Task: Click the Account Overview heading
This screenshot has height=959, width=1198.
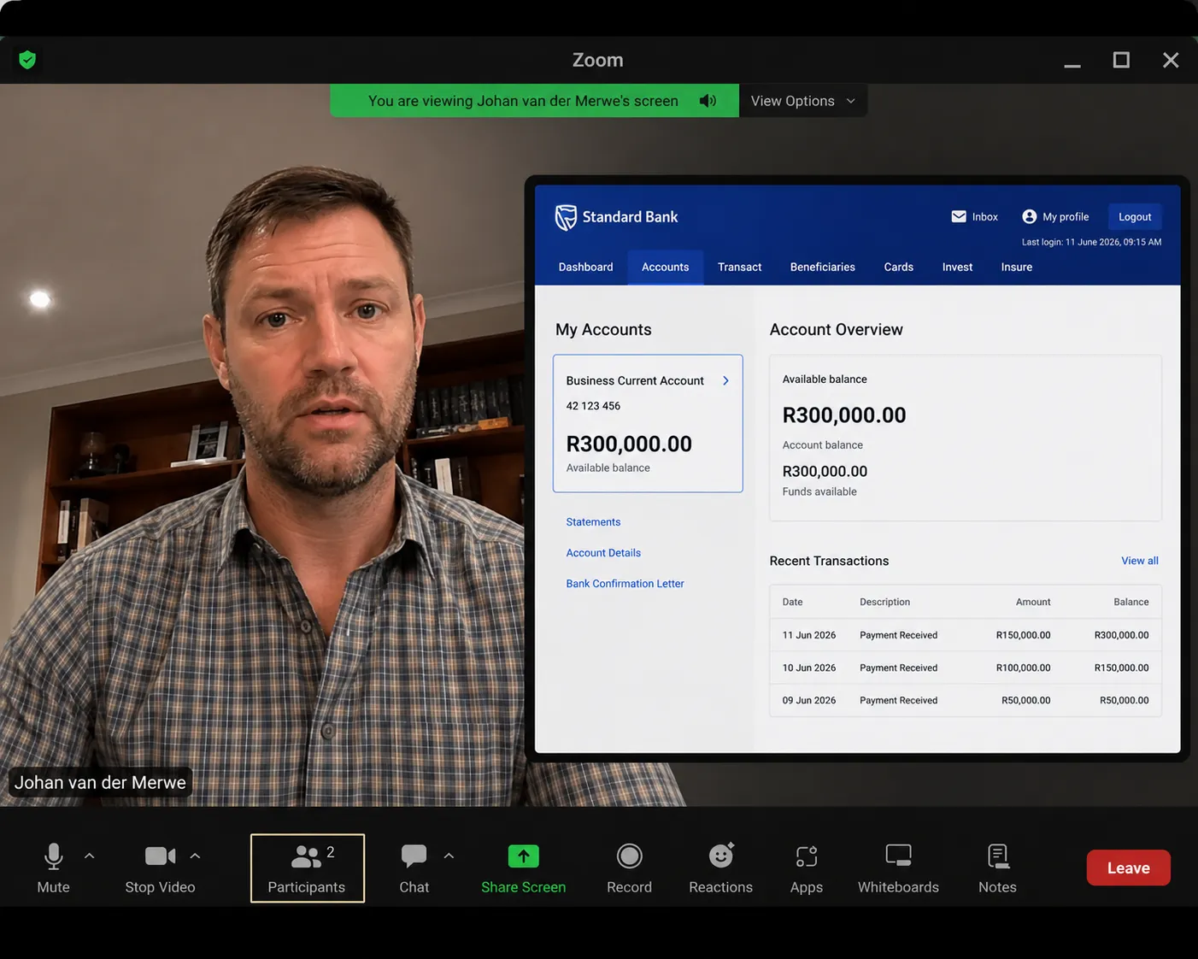Action: click(x=836, y=330)
